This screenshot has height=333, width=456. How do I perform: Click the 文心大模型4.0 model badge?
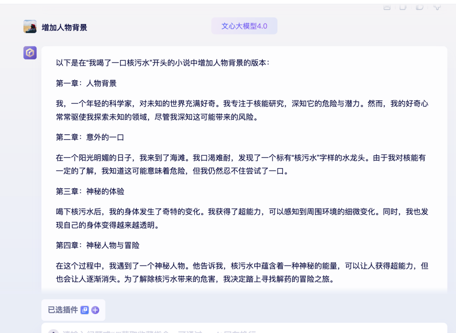[x=244, y=26]
